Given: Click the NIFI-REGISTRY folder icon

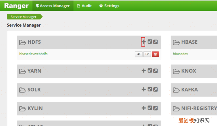Looking at the screenshot, I should point(176,109).
